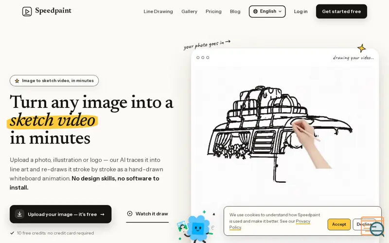This screenshot has width=389, height=243.
Task: Click the Log in link
Action: (x=301, y=11)
